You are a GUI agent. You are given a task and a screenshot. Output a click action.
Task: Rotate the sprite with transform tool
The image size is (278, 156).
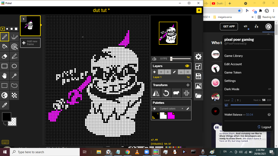[166, 93]
